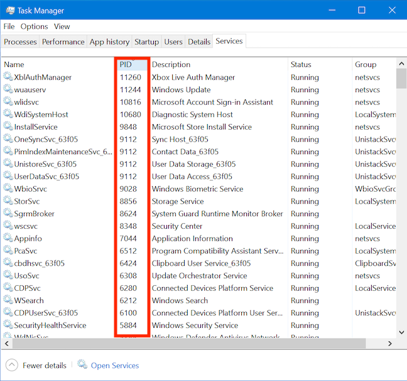Click the SgrmBroker gear icon

[8, 213]
